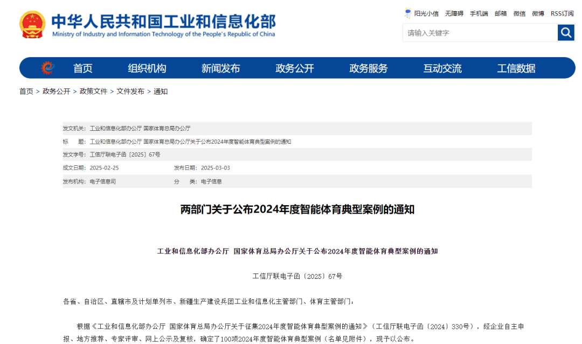This screenshot has height=344, width=582.
Task: Open the 工信数据 navigation menu
Action: click(517, 68)
